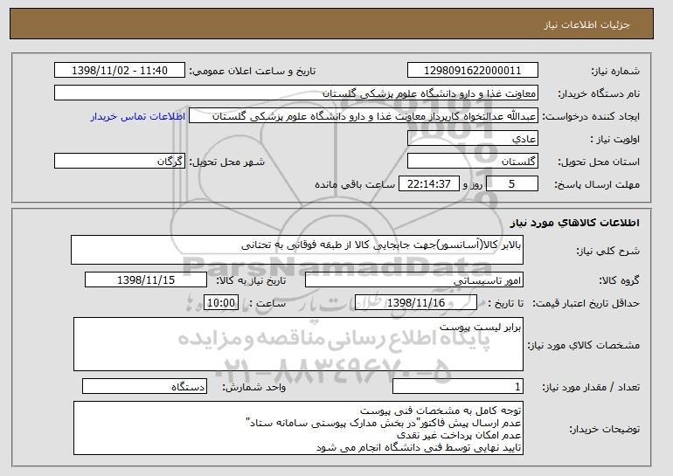The height and width of the screenshot is (476, 673).
Task: Click the توضیحات خریدار notes text area
Action: tap(298, 428)
